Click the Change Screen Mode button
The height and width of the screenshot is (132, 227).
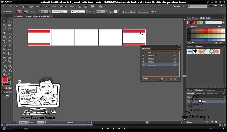coord(7,96)
